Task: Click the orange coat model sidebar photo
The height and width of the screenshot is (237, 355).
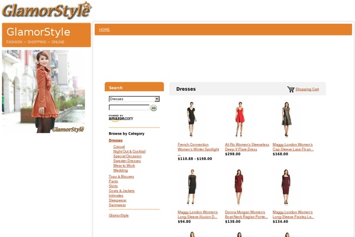Action: pyautogui.click(x=43, y=91)
